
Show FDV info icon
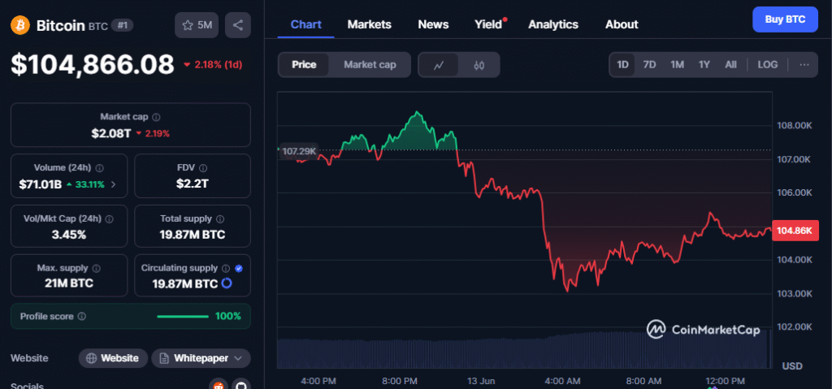[x=202, y=167]
